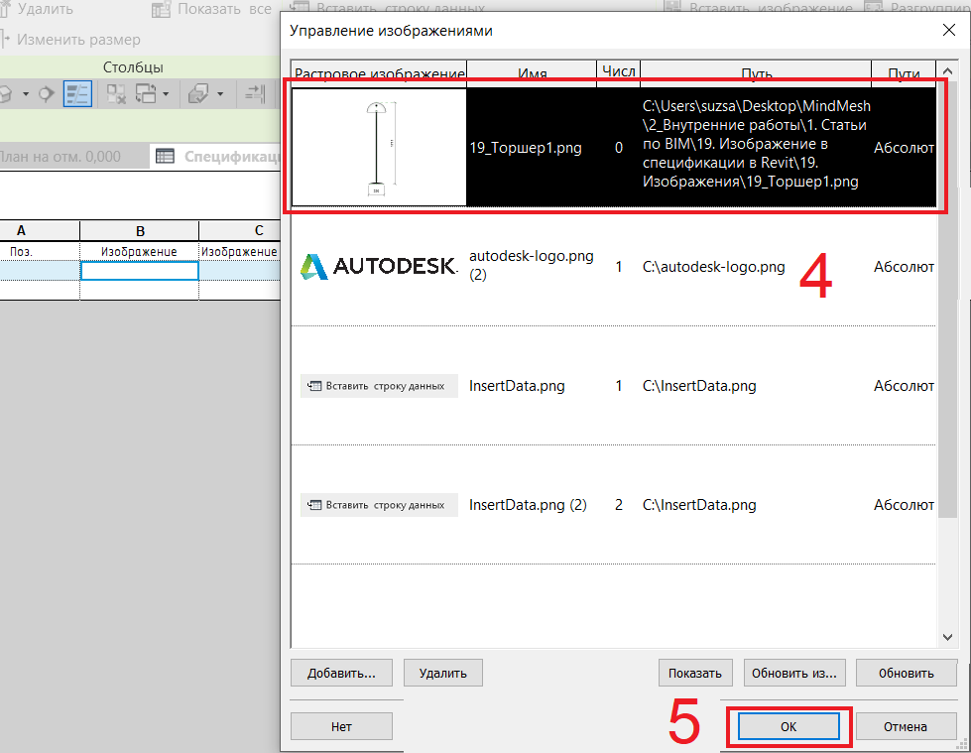This screenshot has width=971, height=753.
Task: Click the arrow-to-line icon at toolbar end
Action: tap(255, 94)
